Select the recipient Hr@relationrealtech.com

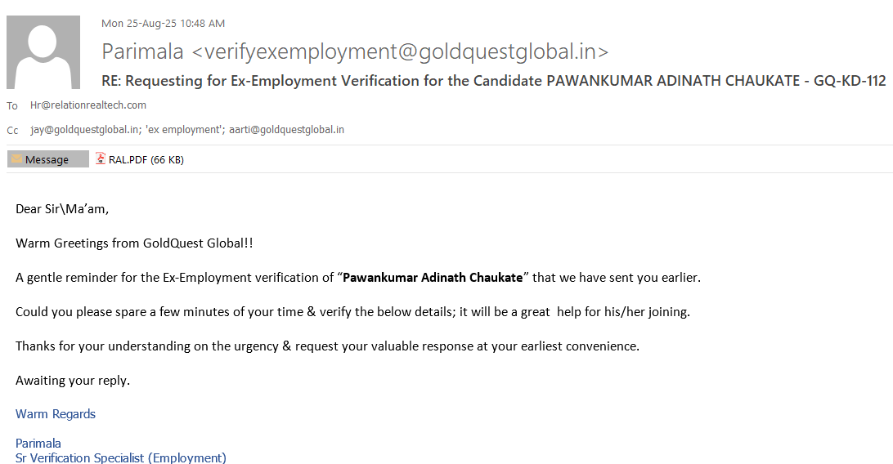point(88,105)
